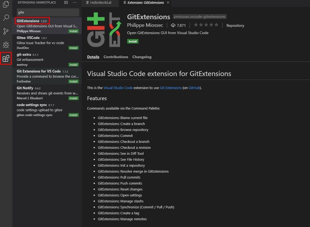The width and height of the screenshot is (310, 227).
Task: Open the GitHub hyperlink
Action: [194, 88]
